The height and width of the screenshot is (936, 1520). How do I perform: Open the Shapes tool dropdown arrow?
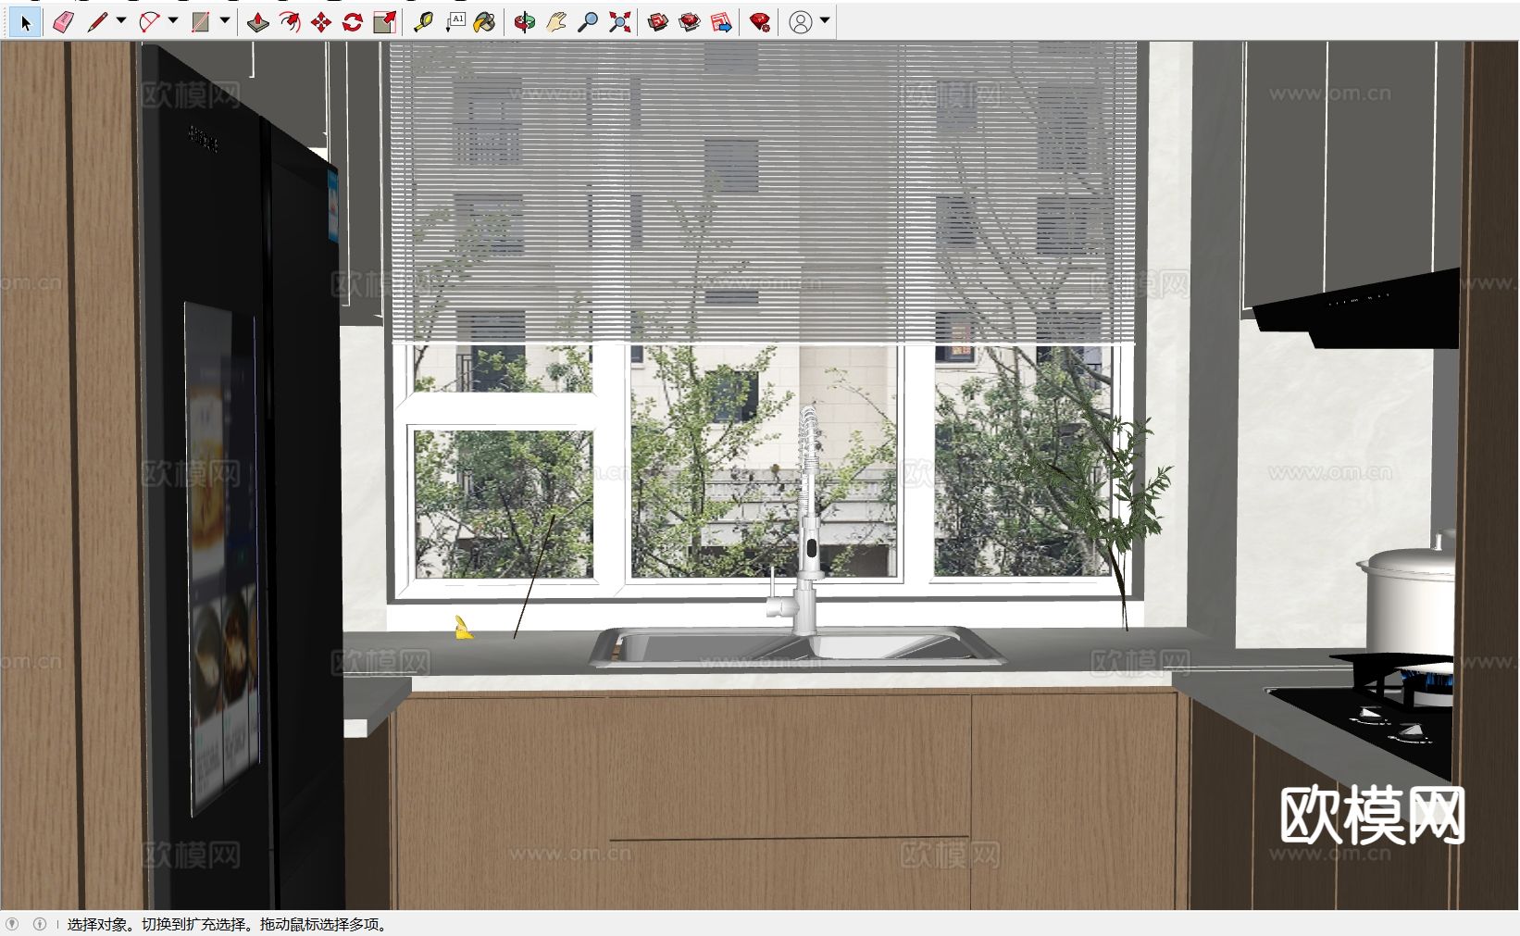point(225,20)
